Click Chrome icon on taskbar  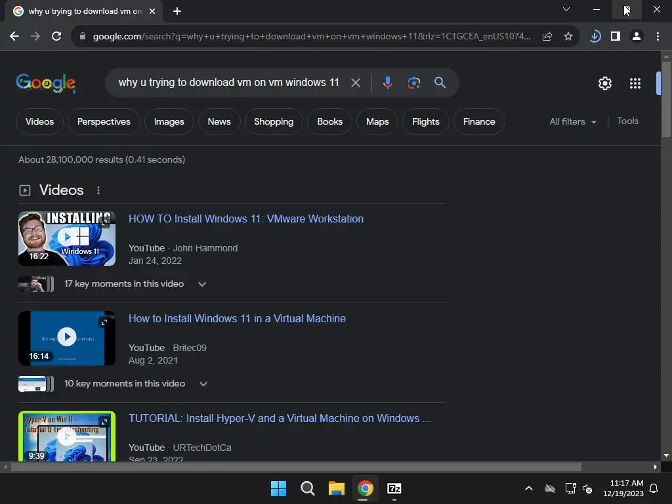(365, 488)
